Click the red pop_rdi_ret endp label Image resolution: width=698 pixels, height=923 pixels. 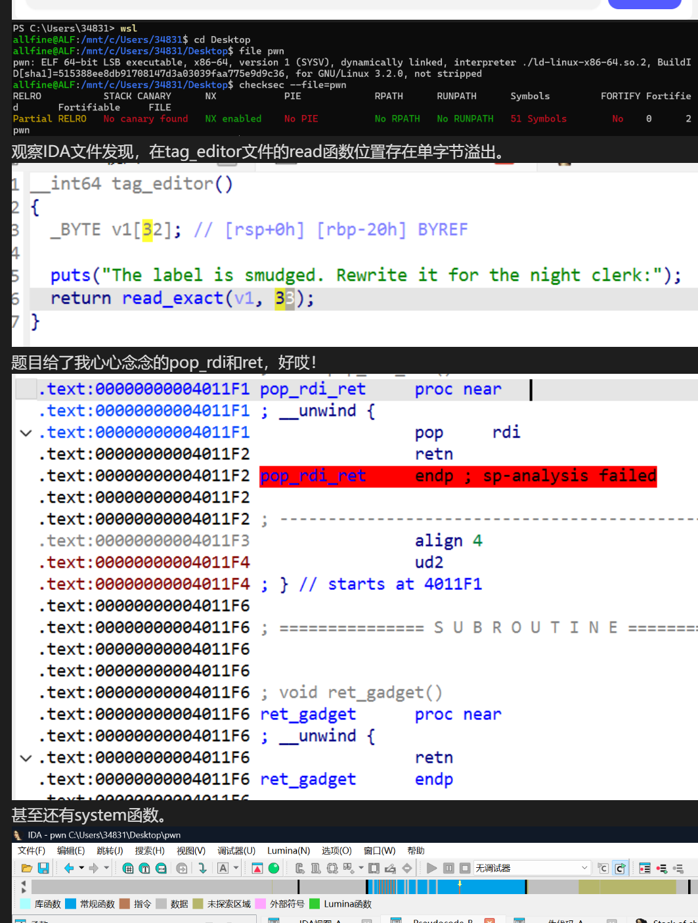click(x=313, y=476)
